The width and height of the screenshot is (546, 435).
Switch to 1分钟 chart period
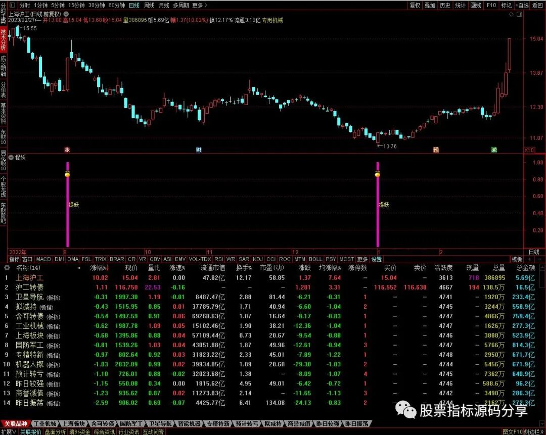click(x=41, y=5)
